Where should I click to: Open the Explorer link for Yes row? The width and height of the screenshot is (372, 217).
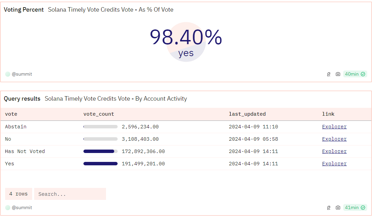[x=334, y=164]
